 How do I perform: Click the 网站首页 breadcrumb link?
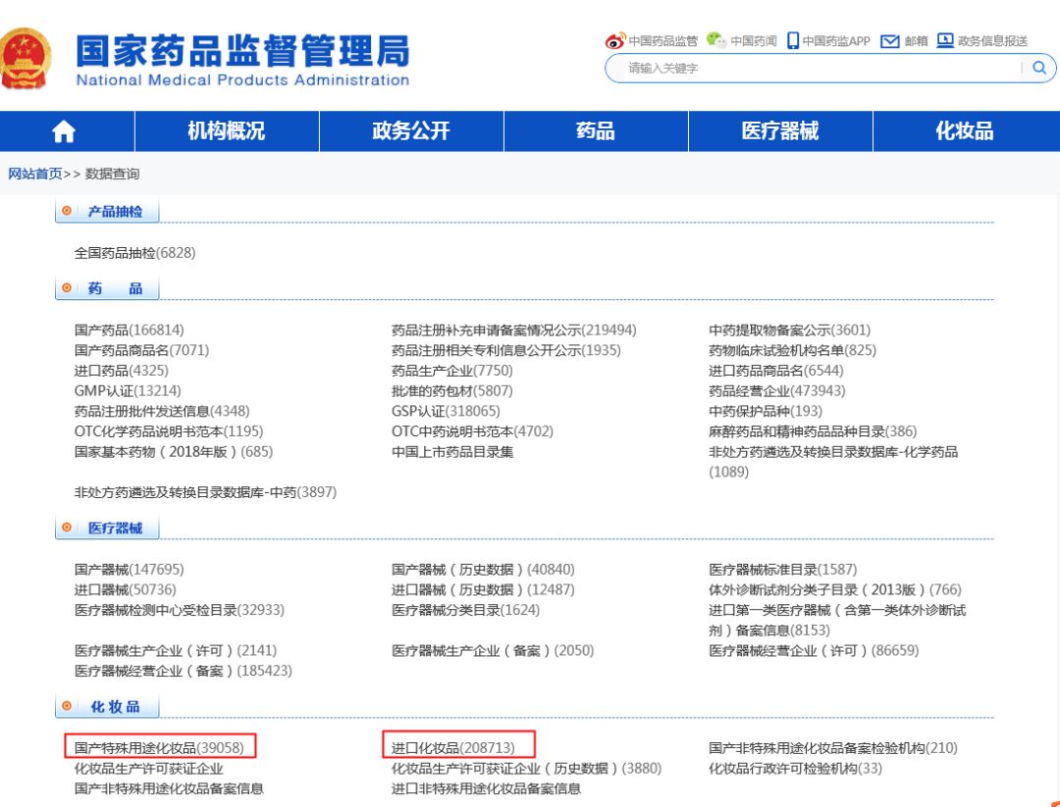[35, 174]
